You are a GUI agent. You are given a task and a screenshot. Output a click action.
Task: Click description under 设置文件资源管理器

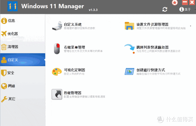click(x=161, y=28)
